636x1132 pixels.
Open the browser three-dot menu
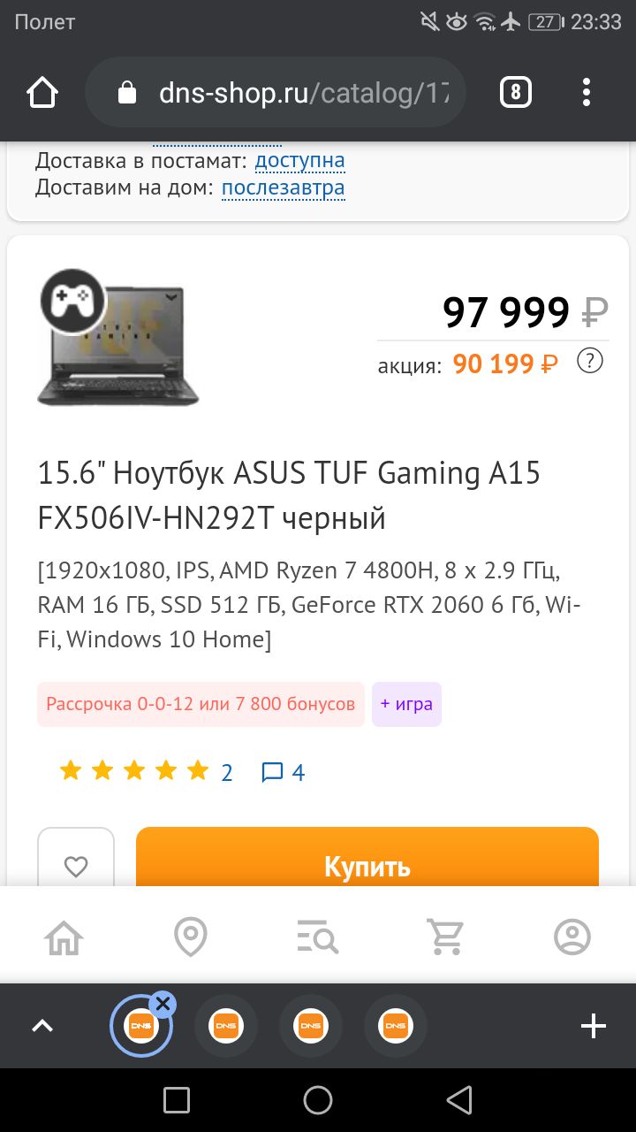pyautogui.click(x=587, y=92)
